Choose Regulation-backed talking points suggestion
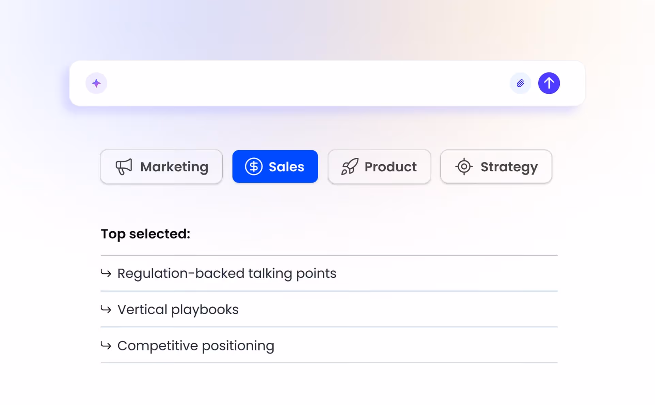The image size is (655, 405). [227, 273]
